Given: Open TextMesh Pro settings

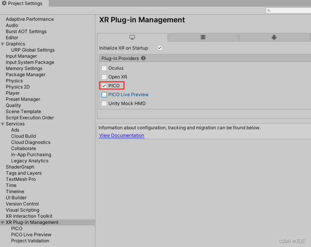Looking at the screenshot, I should click(21, 179).
